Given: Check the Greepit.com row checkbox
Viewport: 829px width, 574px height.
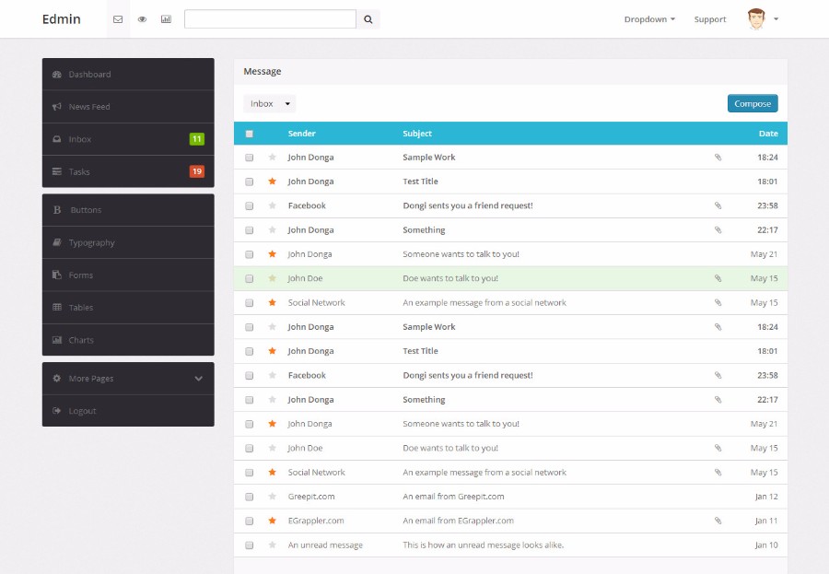Looking at the screenshot, I should pos(250,498).
